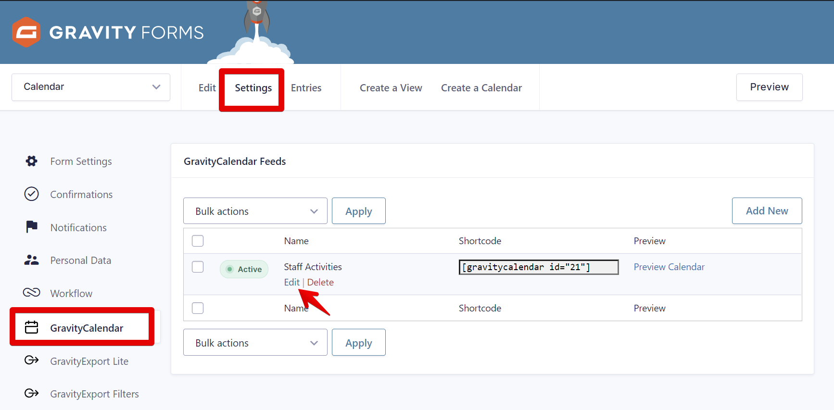The width and height of the screenshot is (834, 410).
Task: Open the Calendar form switcher dropdown
Action: pos(91,87)
